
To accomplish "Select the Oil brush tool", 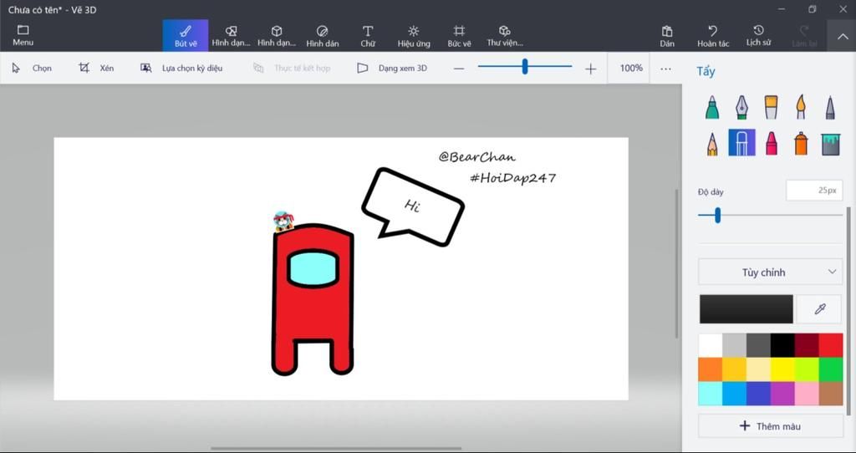I will (771, 107).
